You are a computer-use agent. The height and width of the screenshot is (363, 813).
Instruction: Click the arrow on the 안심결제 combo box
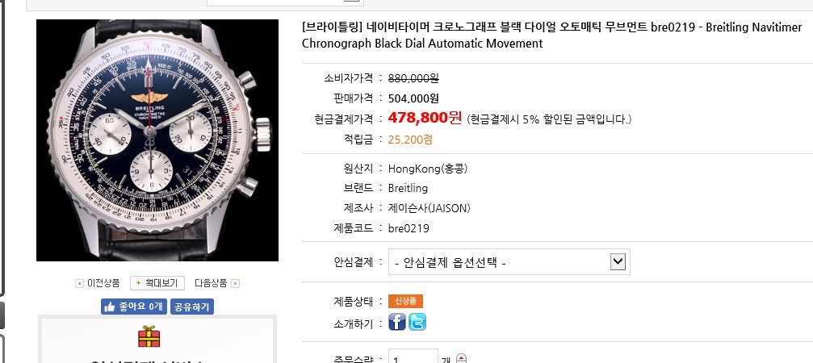point(618,261)
